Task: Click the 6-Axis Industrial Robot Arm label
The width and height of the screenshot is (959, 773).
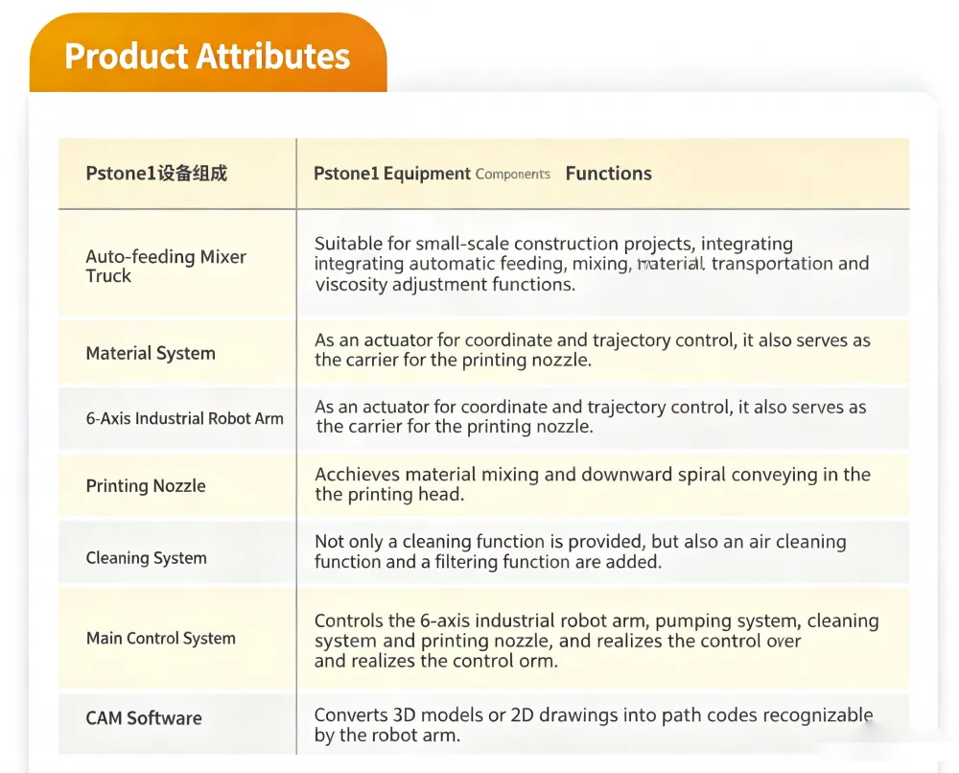Action: click(185, 418)
